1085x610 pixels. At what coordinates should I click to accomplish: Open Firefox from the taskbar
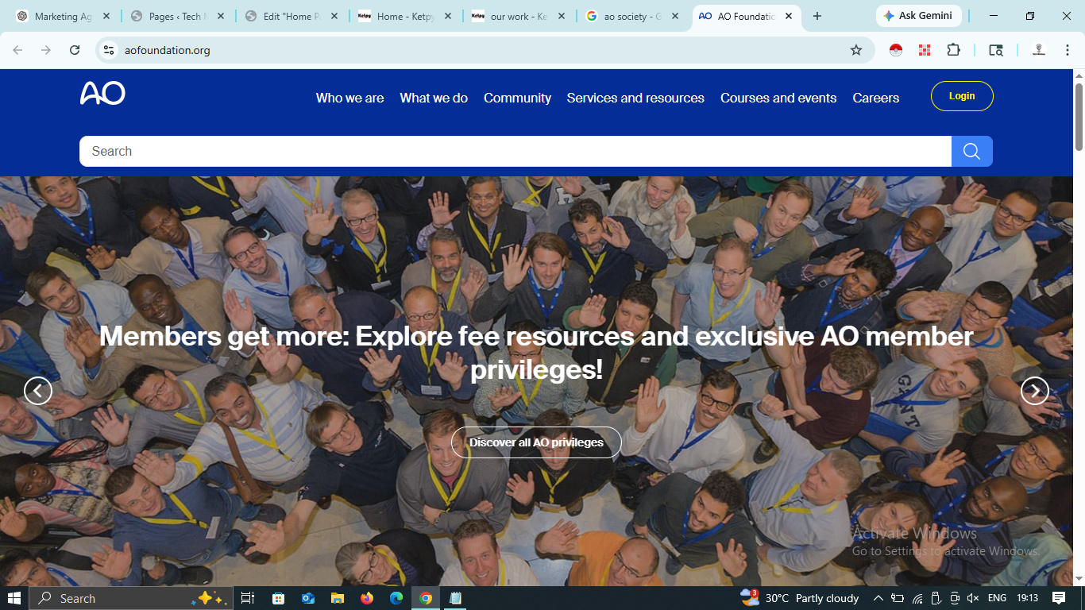(366, 598)
